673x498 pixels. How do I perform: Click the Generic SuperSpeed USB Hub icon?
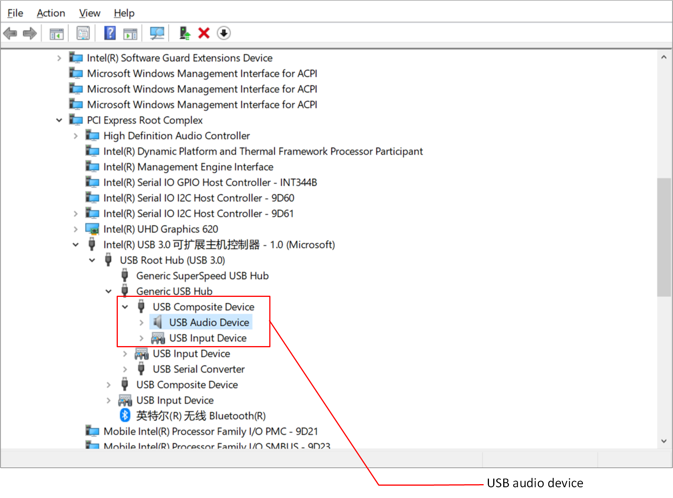point(125,275)
